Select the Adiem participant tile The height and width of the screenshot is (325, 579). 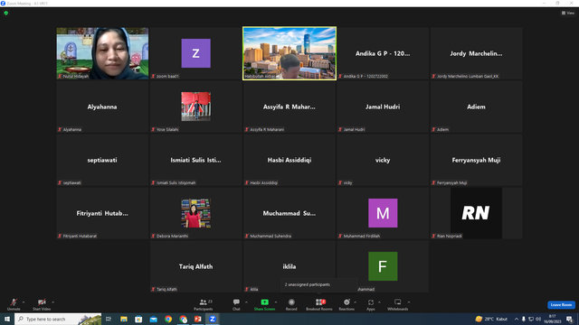(x=477, y=107)
